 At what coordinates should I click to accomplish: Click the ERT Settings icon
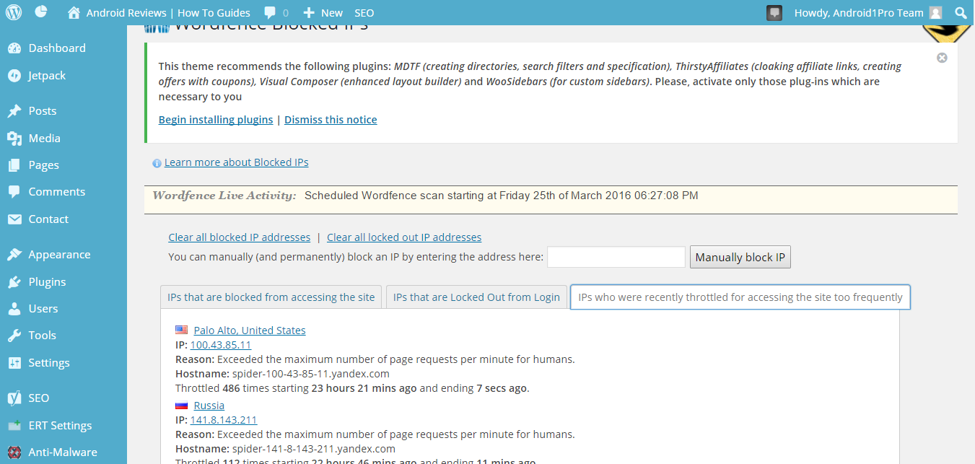[14, 426]
